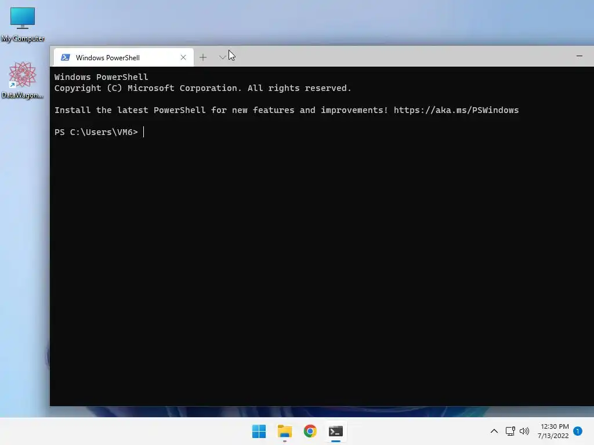
Task: Click the 'Windows PowerShell' first output line
Action: (101, 77)
